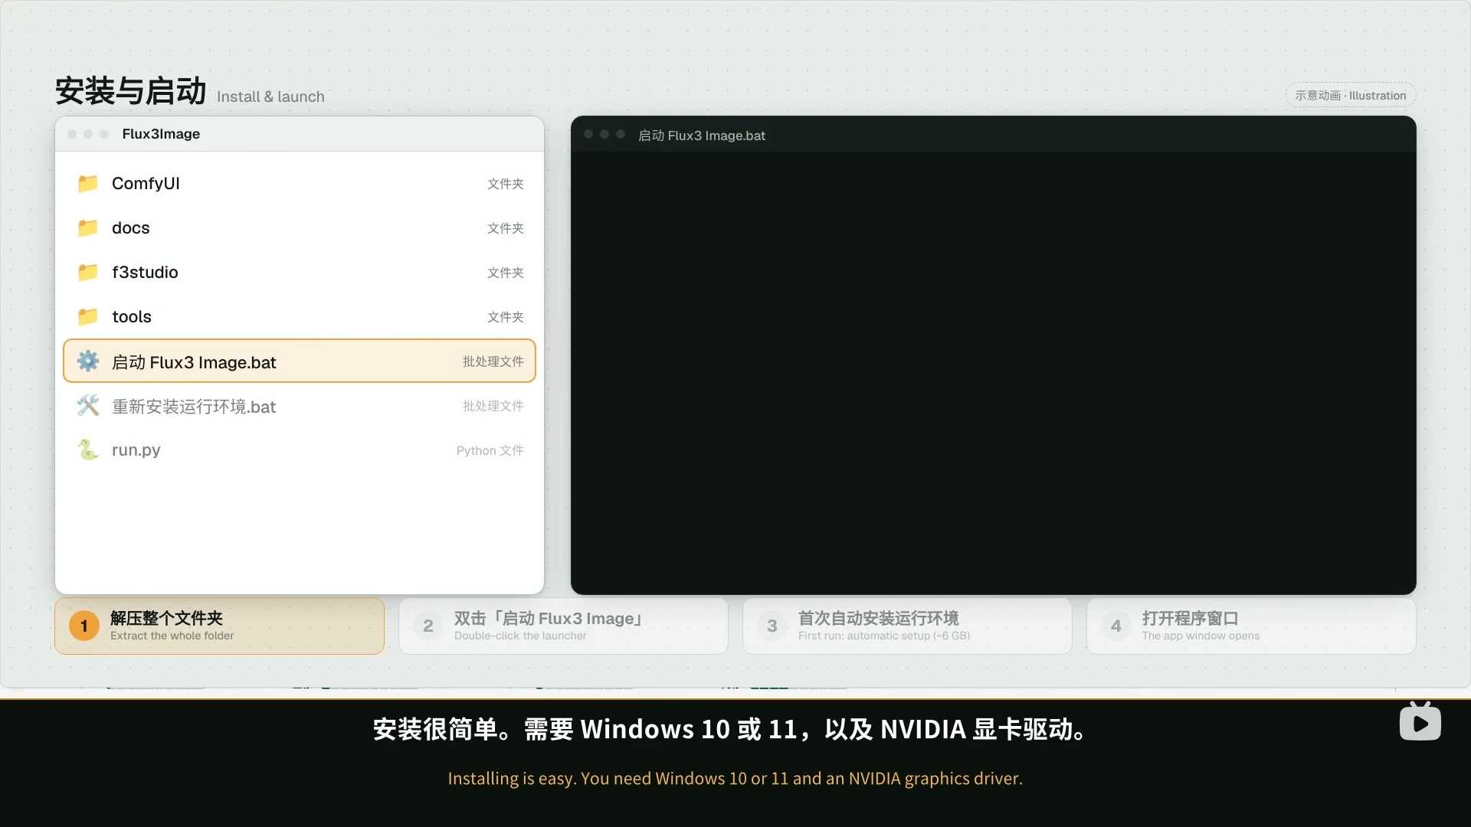Close the Flux3Image file window

(72, 134)
